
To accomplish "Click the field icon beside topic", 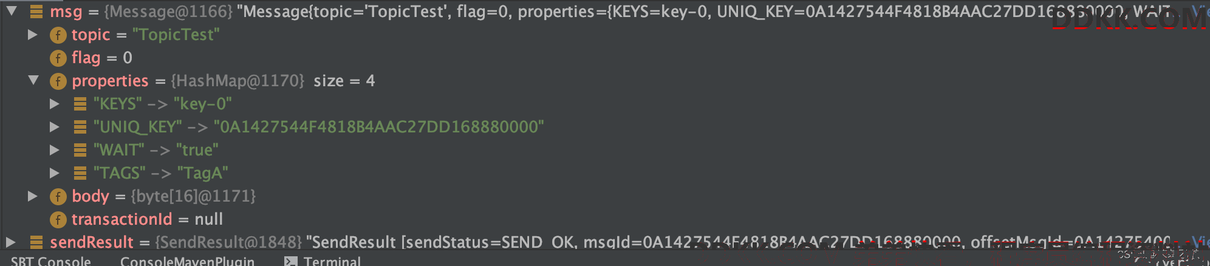I will point(58,35).
